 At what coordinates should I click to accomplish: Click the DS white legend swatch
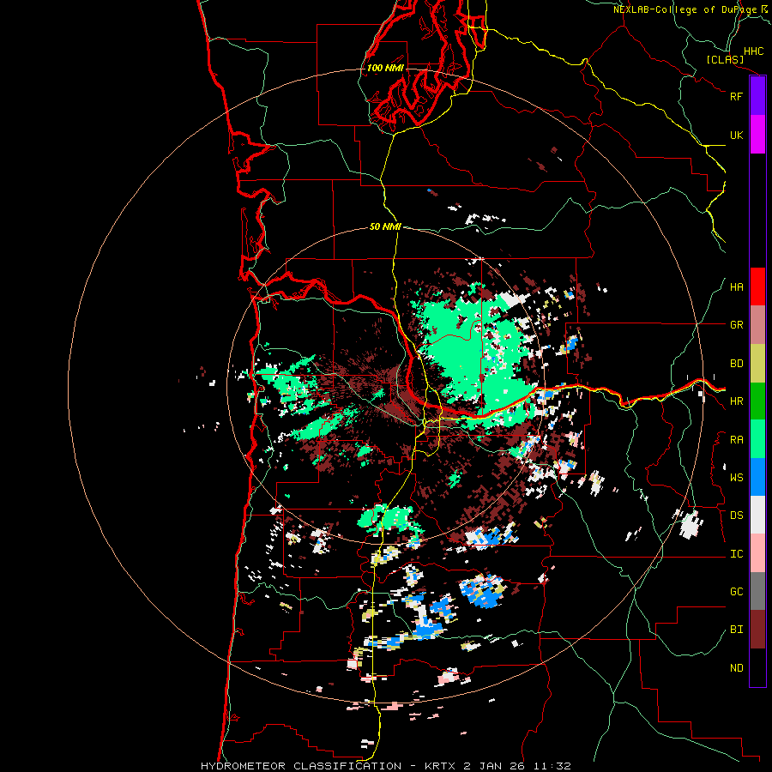point(757,515)
